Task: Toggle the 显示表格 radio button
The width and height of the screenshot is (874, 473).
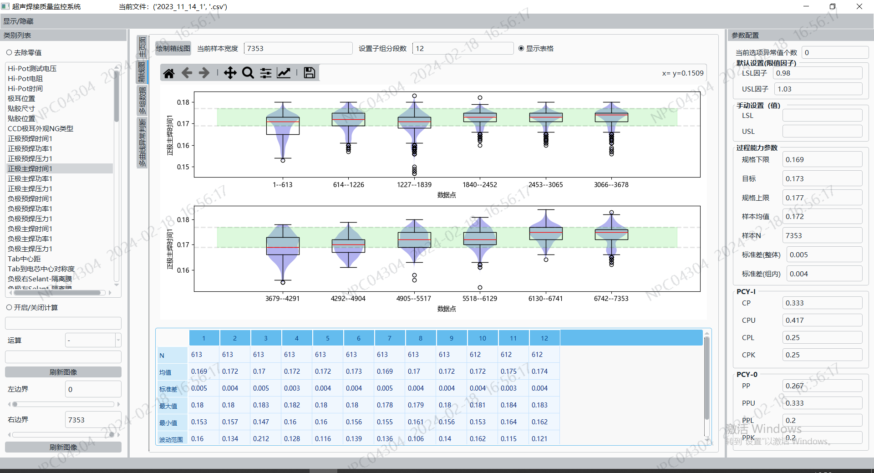Action: tap(521, 49)
